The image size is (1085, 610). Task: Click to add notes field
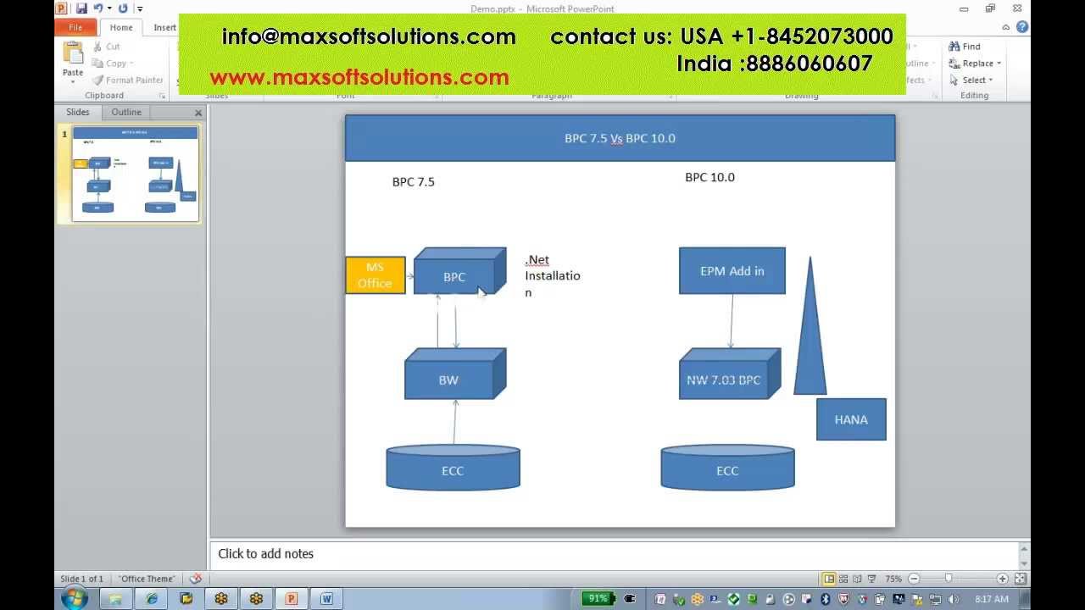pyautogui.click(x=615, y=554)
